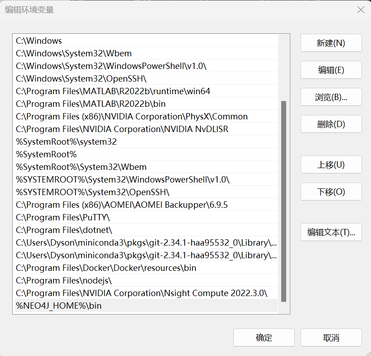371x356 pixels.
Task: Select the plain %SystemRoot% entry
Action: click(145, 154)
